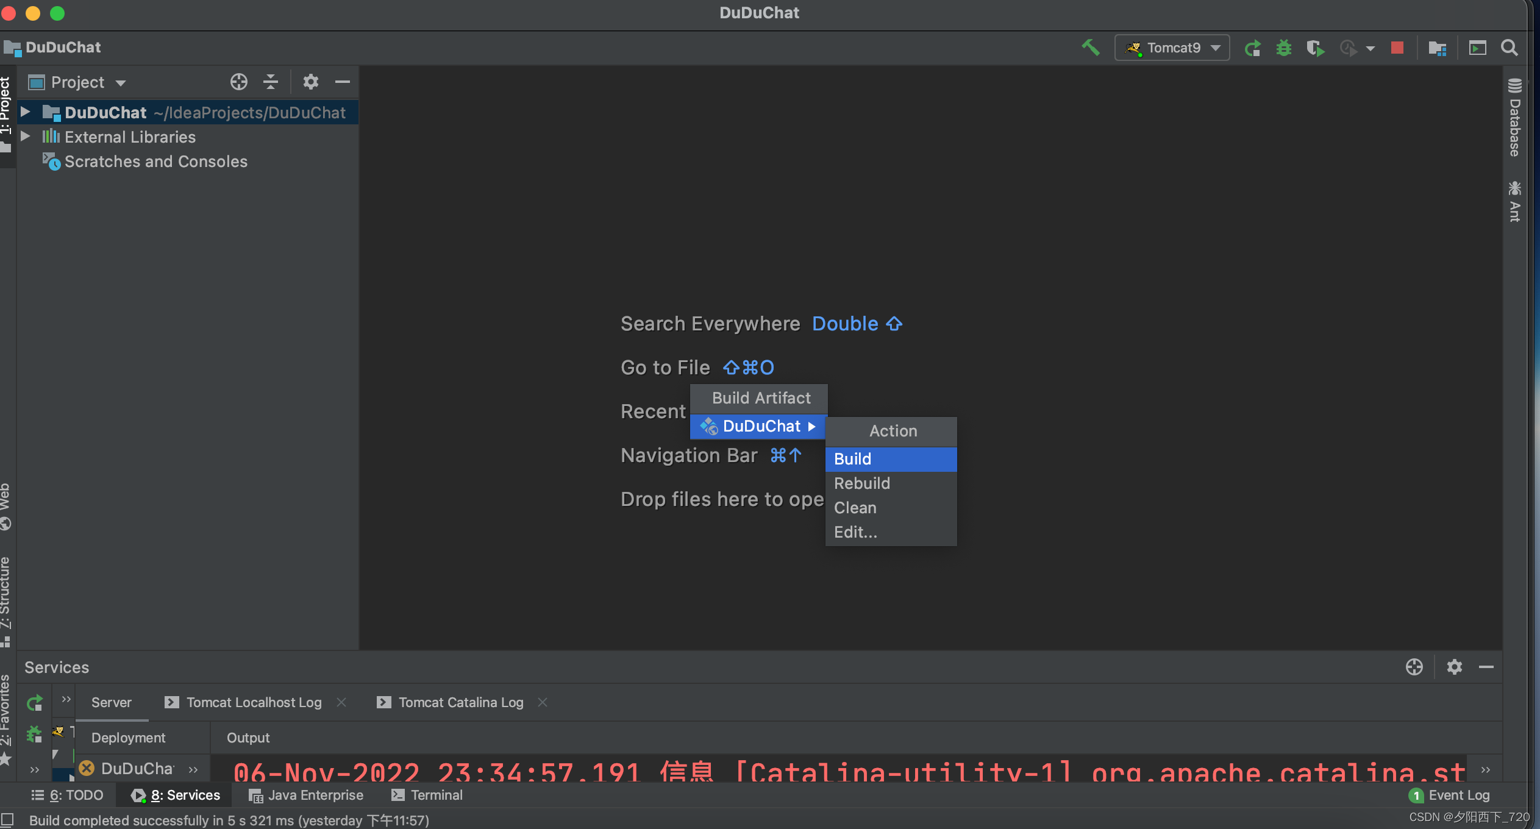Open Search Everywhere magnifier icon
Image resolution: width=1540 pixels, height=829 pixels.
(1510, 48)
